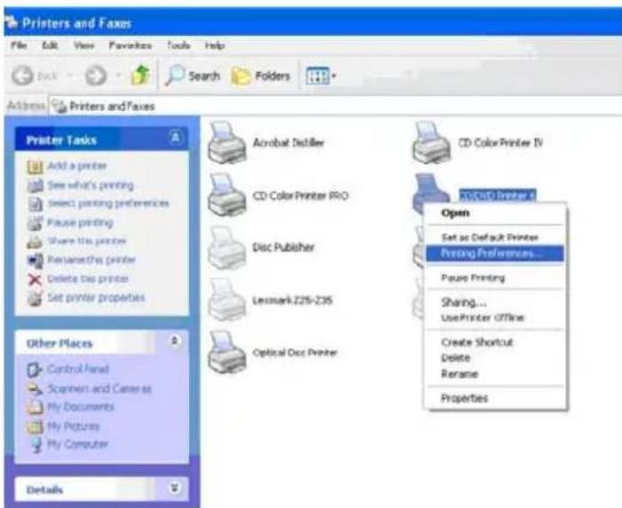
Task: Click the Select printing preferences icon
Action: coord(35,204)
